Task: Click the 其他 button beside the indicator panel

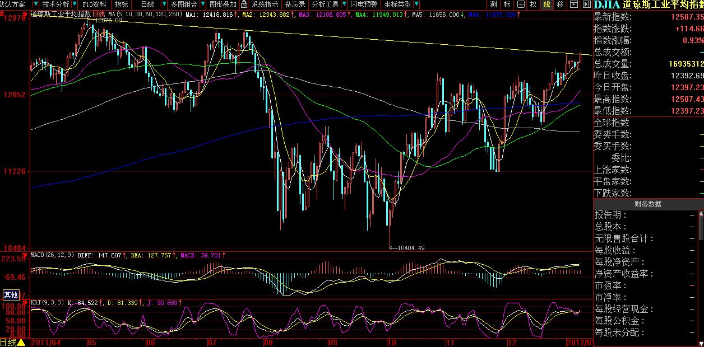Action: pyautogui.click(x=11, y=294)
